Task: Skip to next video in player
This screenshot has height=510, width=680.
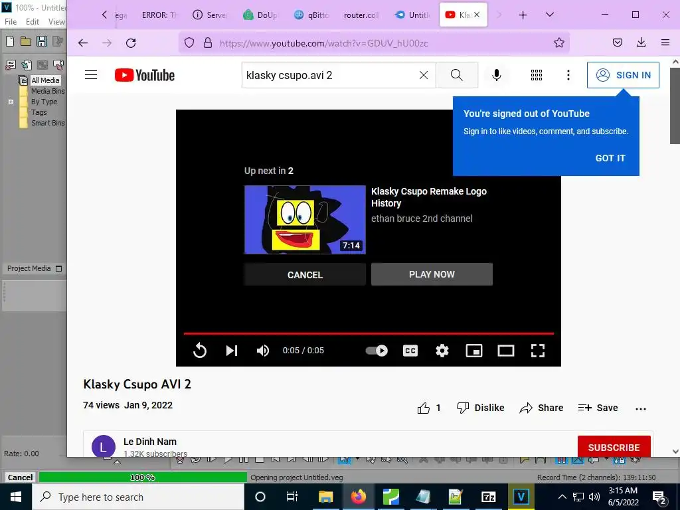Action: click(232, 351)
